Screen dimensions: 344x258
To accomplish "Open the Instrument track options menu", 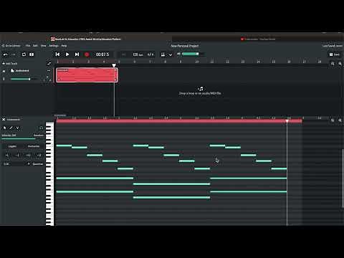I will (49, 71).
